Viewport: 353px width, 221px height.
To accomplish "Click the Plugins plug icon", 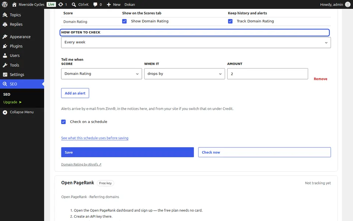I will [5, 46].
